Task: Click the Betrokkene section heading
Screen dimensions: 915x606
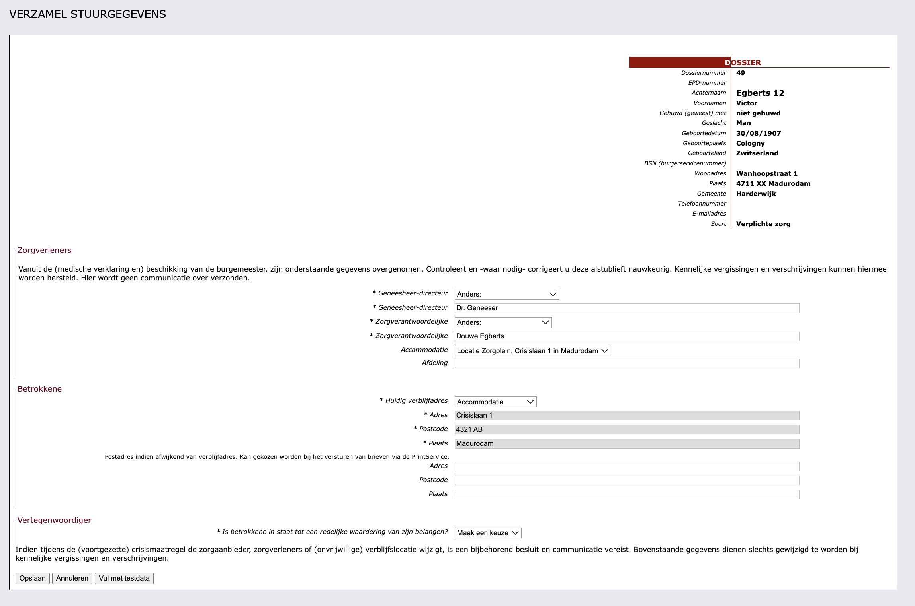Action: click(39, 389)
